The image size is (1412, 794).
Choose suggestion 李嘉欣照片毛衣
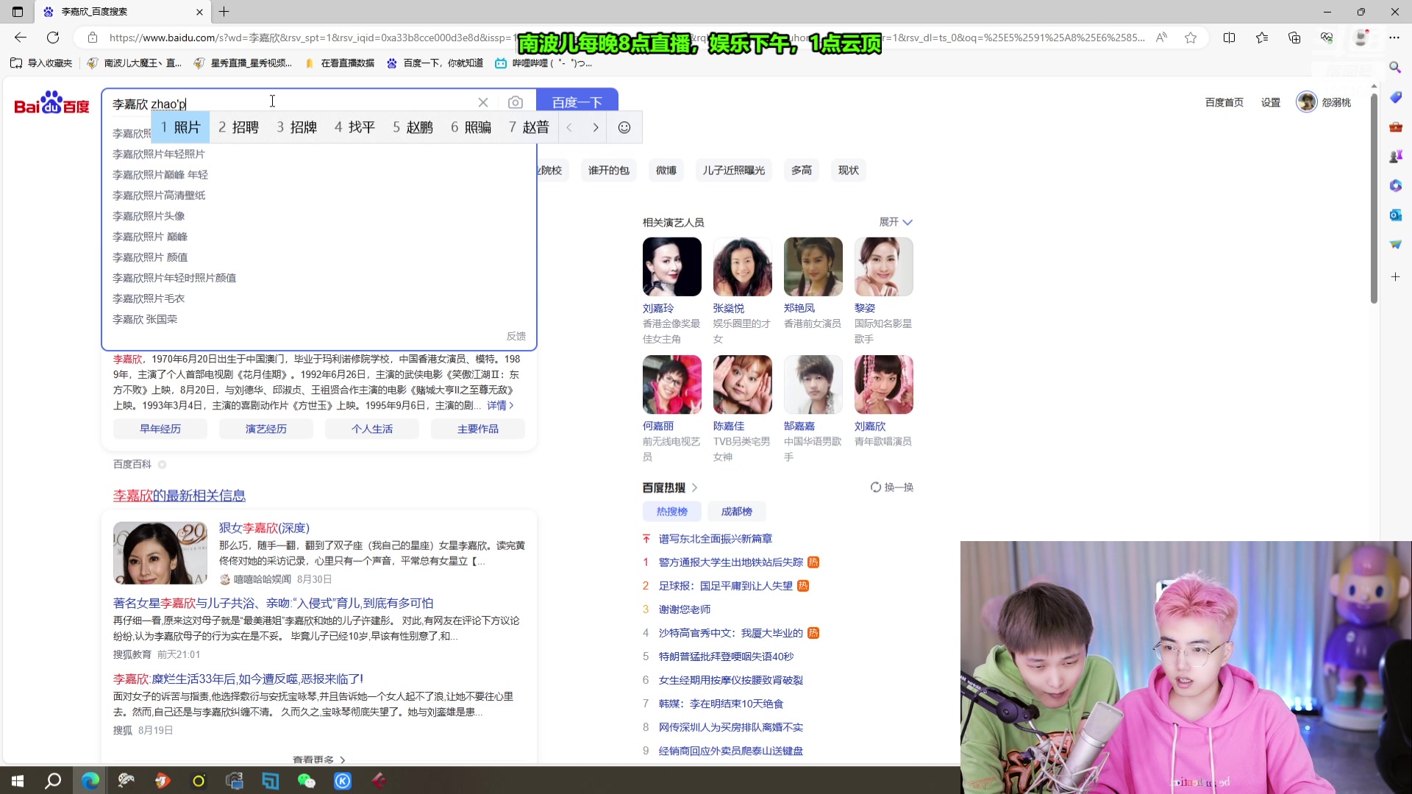tap(149, 298)
